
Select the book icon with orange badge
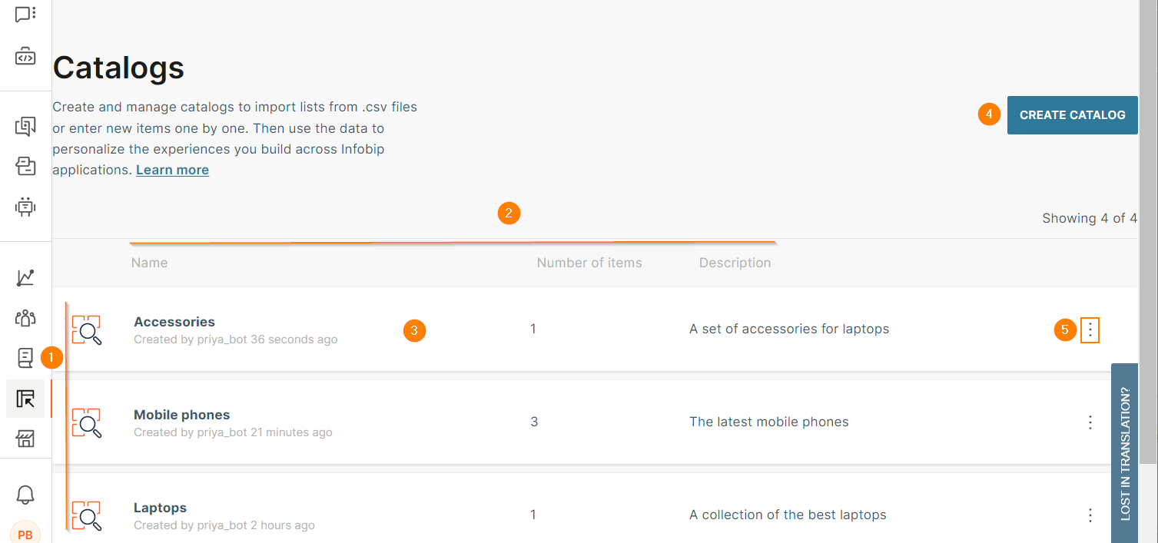pyautogui.click(x=25, y=357)
